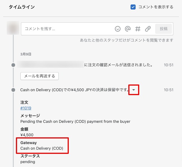Toggle the コメントを表示する checkbox
This screenshot has height=167, width=182.
point(133,7)
